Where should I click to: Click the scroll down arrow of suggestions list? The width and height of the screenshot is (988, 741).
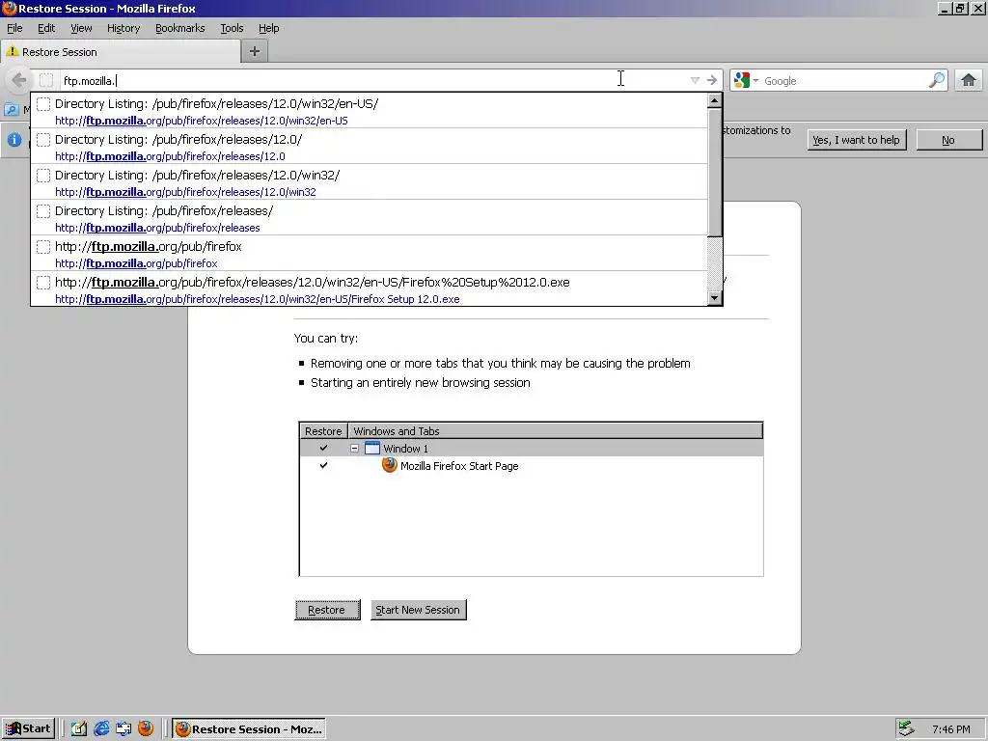click(714, 297)
